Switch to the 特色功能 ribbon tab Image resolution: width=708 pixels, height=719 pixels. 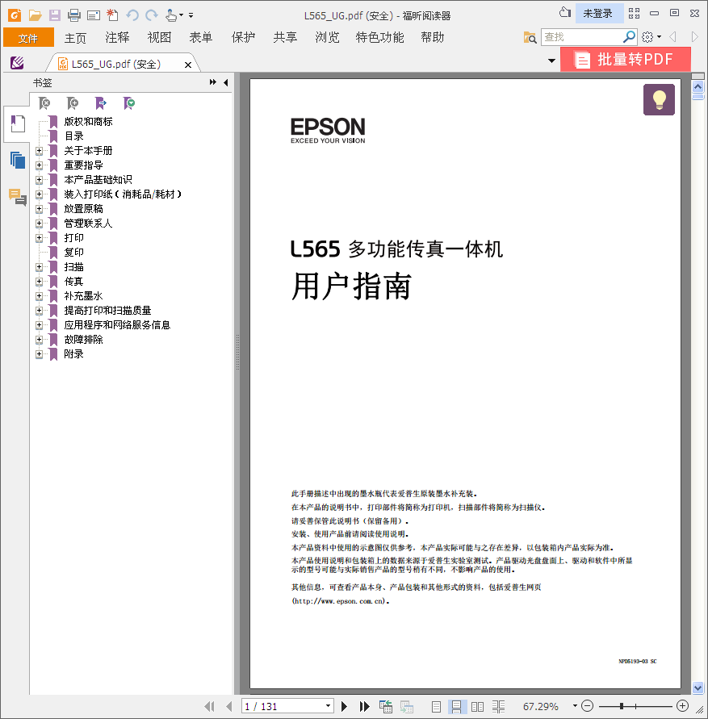click(380, 38)
